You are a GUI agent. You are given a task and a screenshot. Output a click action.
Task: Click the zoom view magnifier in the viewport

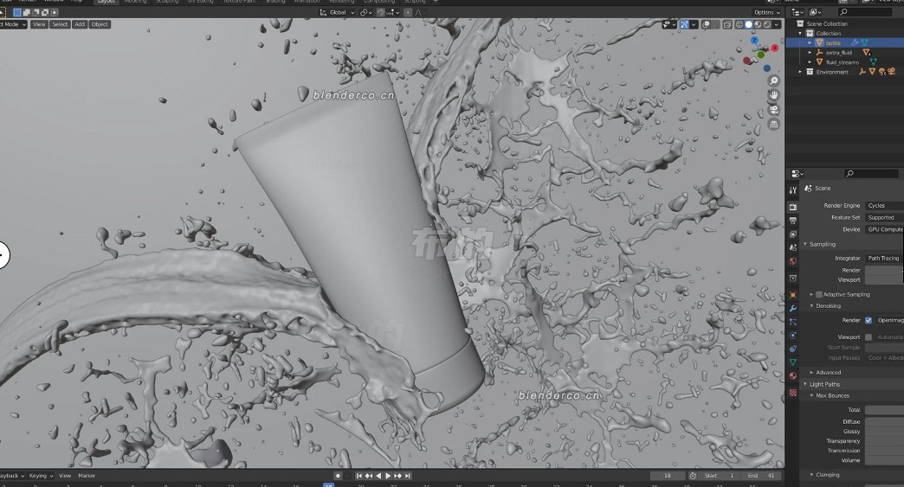point(774,80)
